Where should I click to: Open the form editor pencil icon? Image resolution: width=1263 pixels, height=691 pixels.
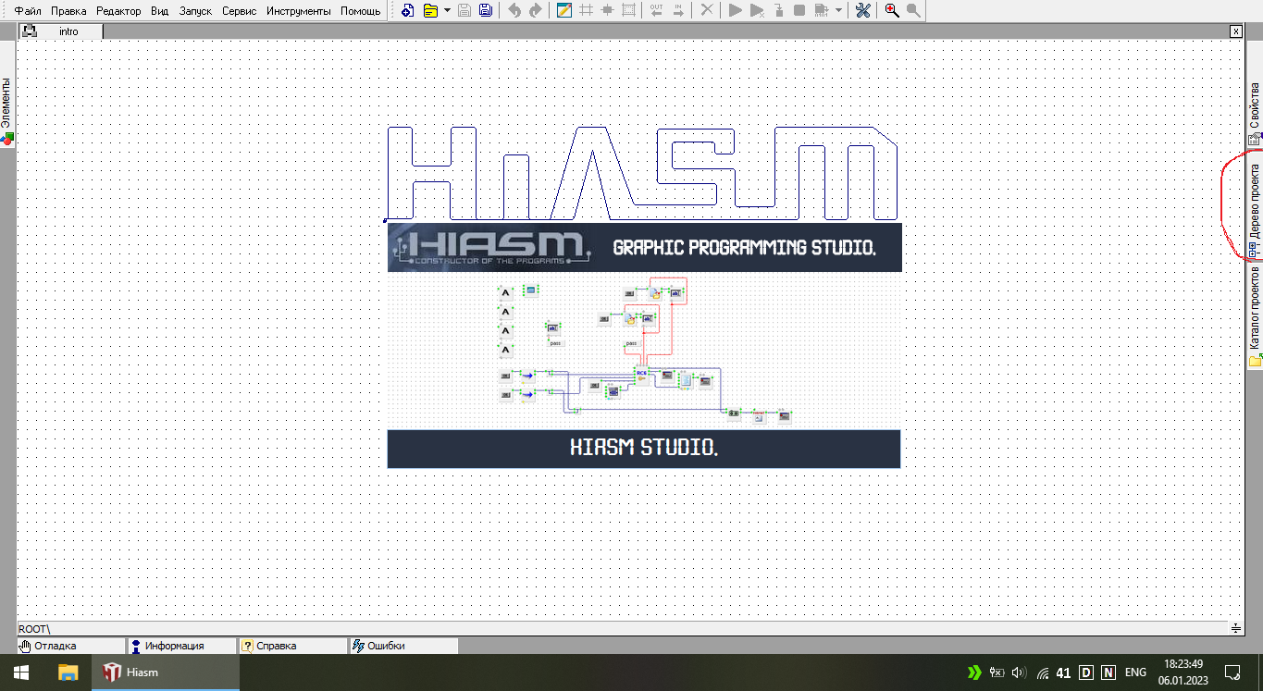[x=564, y=11]
